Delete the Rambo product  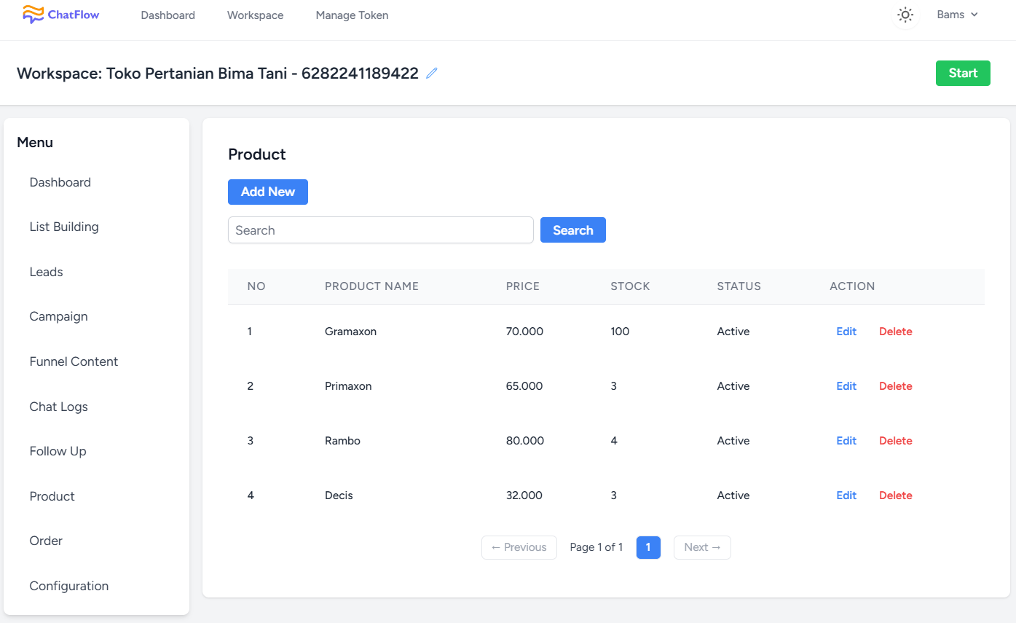point(896,441)
